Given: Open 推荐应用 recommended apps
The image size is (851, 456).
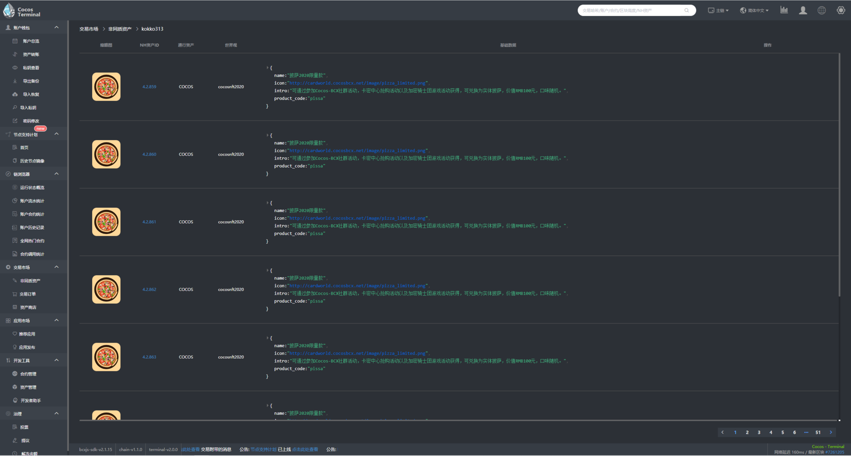Looking at the screenshot, I should point(27,334).
